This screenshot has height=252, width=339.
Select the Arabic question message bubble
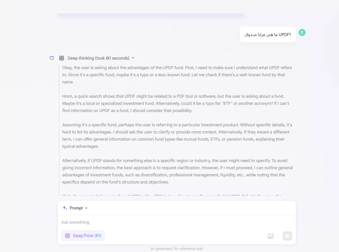click(x=267, y=34)
